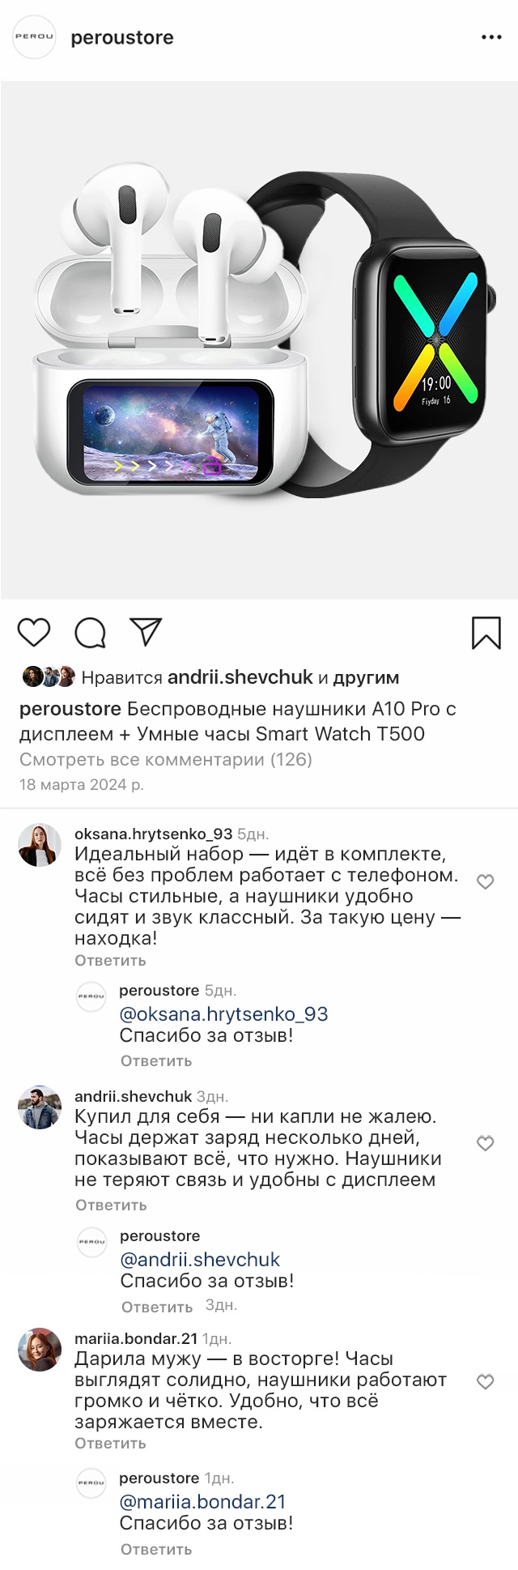The width and height of the screenshot is (518, 1570).
Task: Open oksana.hrytsenko_93 profile avatar
Action: (x=40, y=845)
